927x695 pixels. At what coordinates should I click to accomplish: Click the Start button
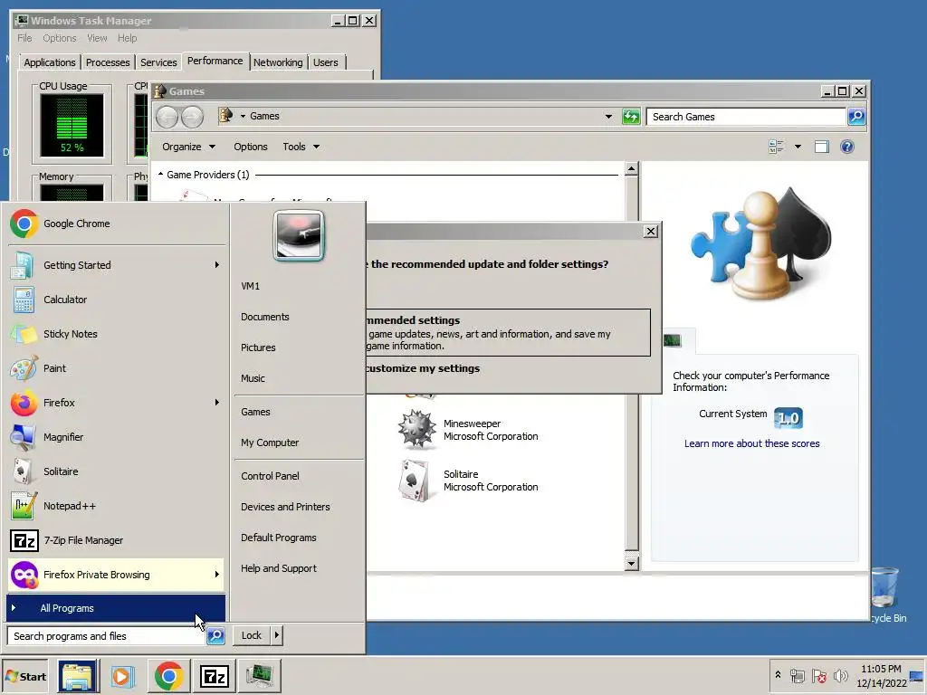[x=24, y=676]
